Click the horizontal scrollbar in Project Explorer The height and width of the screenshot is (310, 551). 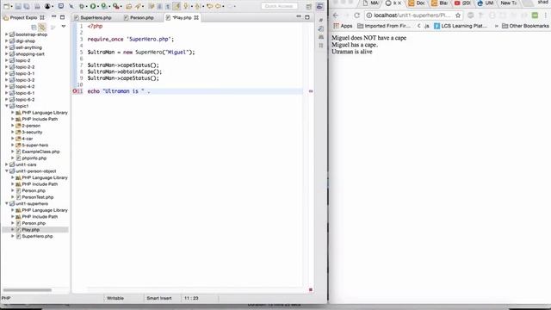coord(28,290)
